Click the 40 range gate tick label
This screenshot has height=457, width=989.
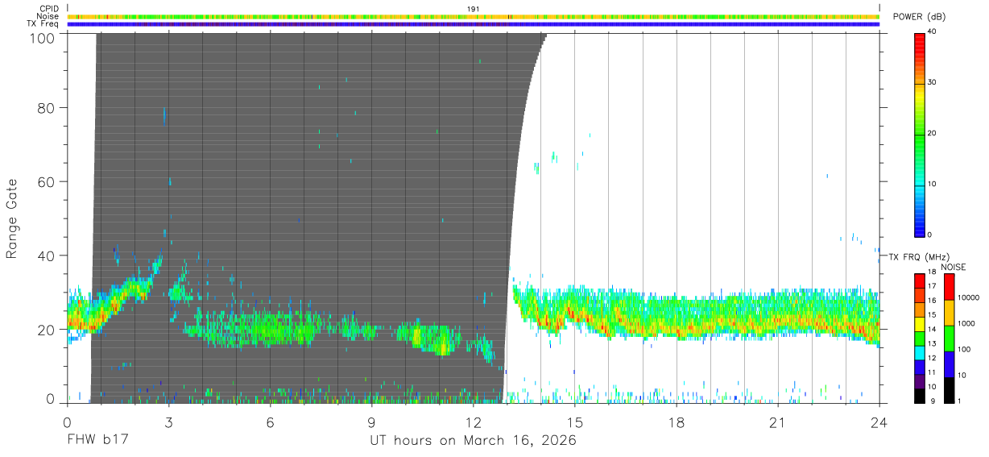(46, 256)
